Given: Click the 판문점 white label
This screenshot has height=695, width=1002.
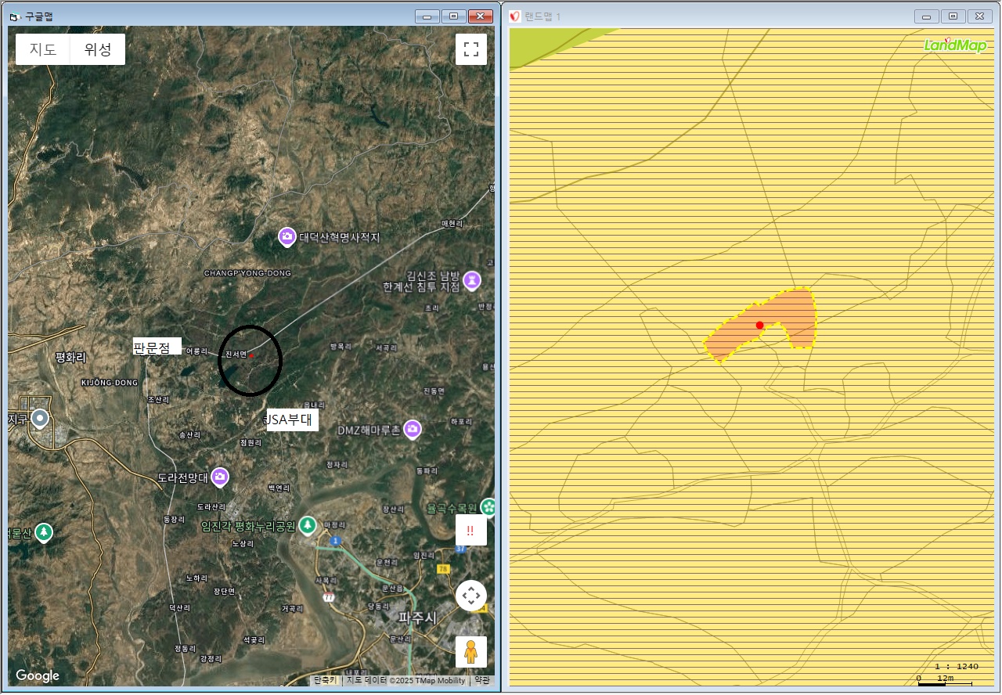Looking at the screenshot, I should (x=157, y=347).
